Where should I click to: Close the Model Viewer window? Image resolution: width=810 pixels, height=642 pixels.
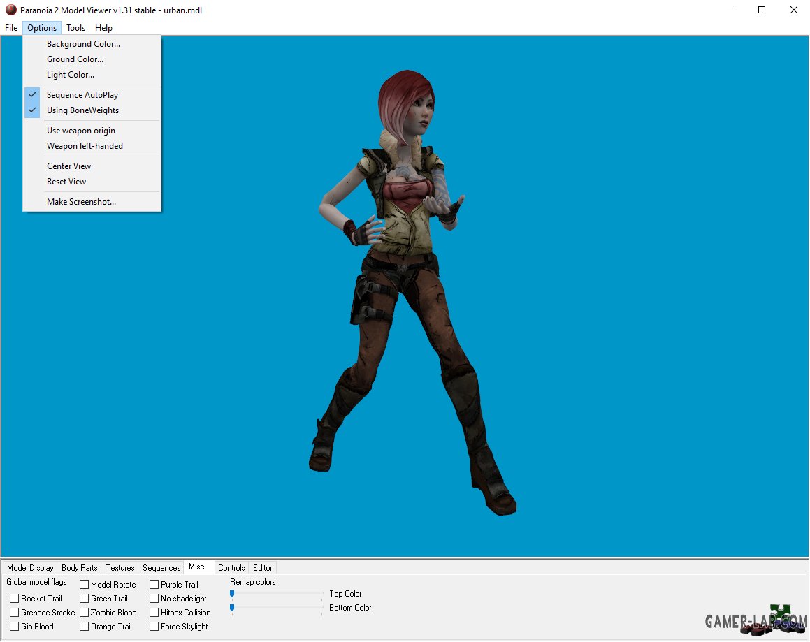click(x=793, y=10)
